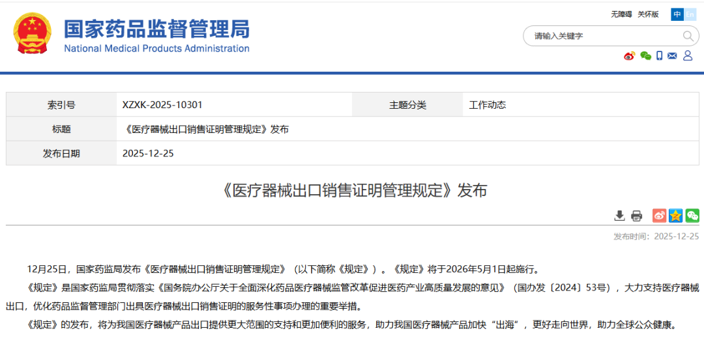Click 工作动态 topic category value
Viewport: 704px width, 359px height.
tap(488, 105)
